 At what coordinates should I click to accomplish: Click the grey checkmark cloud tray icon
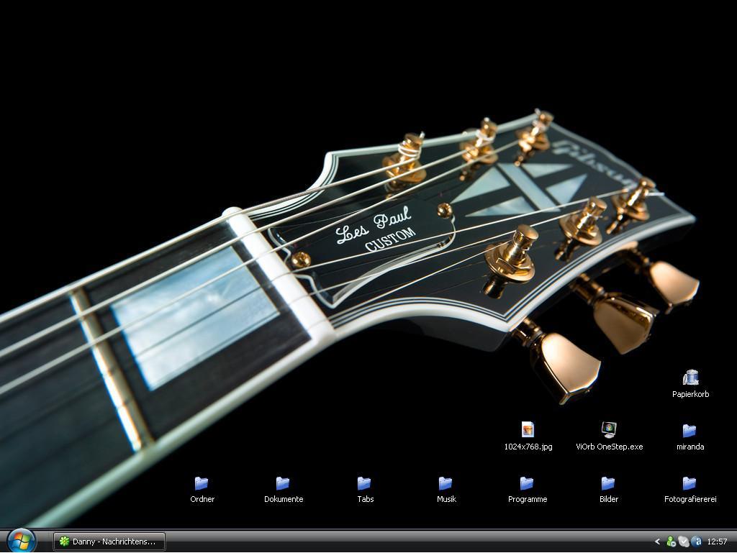click(684, 541)
